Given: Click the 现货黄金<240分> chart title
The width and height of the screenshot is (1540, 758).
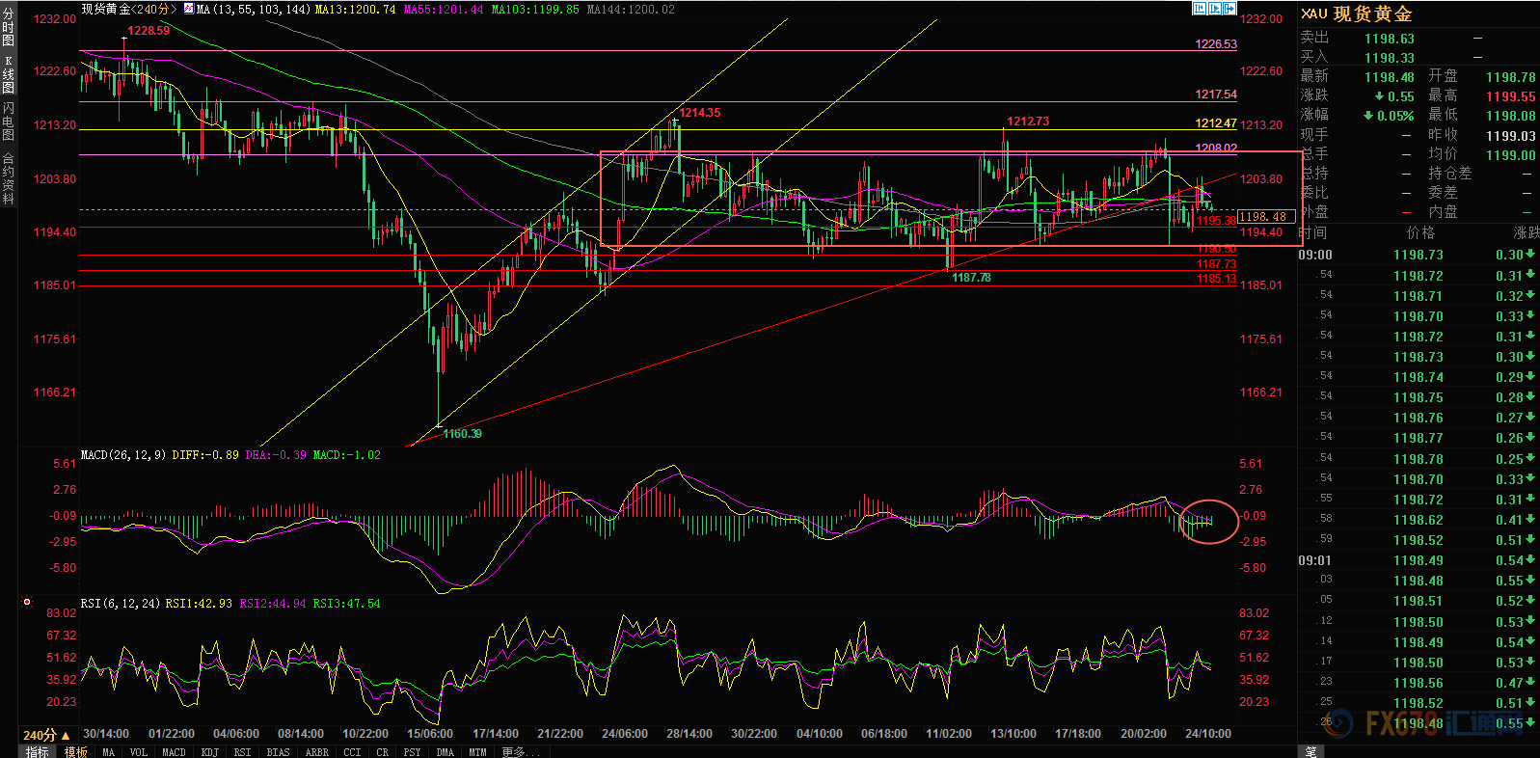Looking at the screenshot, I should (x=130, y=9).
